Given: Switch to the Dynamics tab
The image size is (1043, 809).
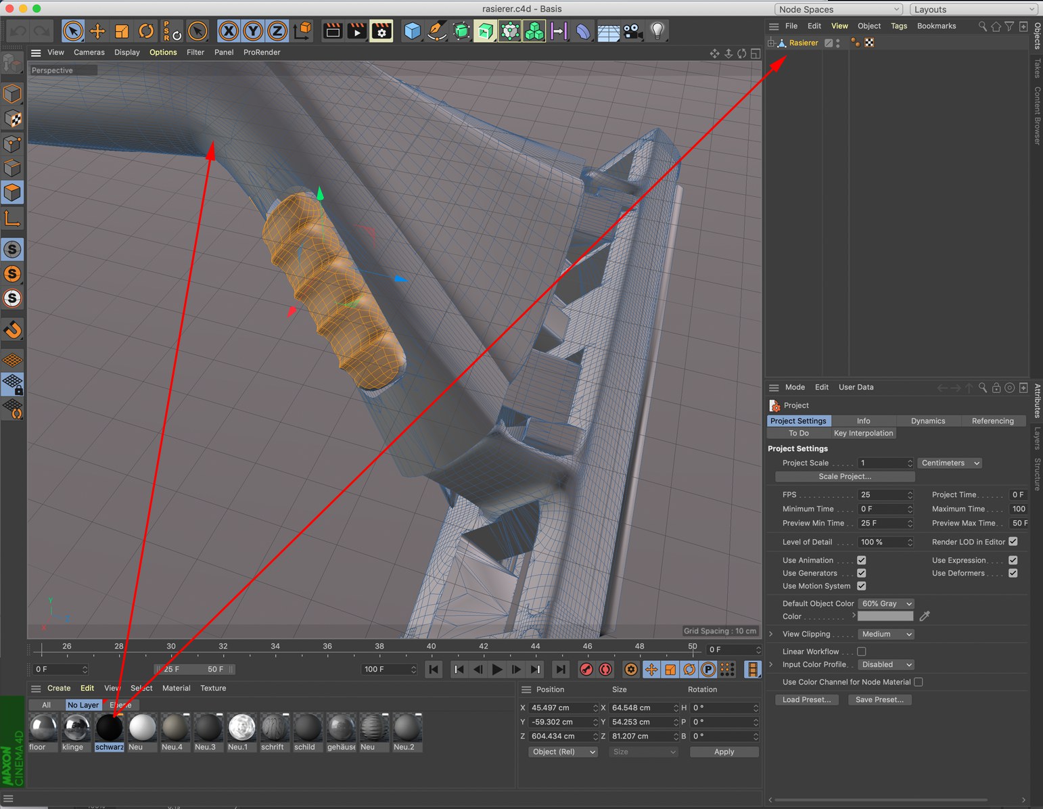Looking at the screenshot, I should tap(927, 421).
